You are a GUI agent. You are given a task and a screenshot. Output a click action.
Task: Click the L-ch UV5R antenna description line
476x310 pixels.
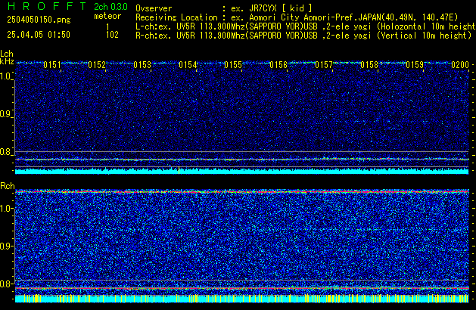coord(306,26)
